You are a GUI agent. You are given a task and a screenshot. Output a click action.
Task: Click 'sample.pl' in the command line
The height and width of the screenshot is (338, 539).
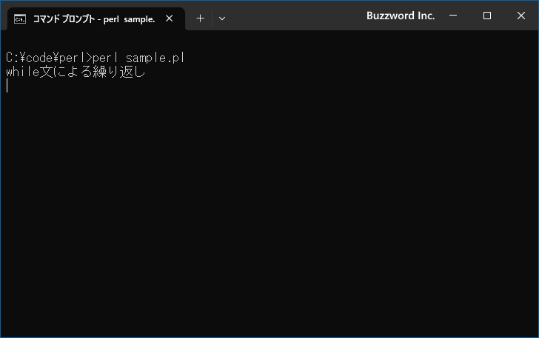[x=155, y=58]
